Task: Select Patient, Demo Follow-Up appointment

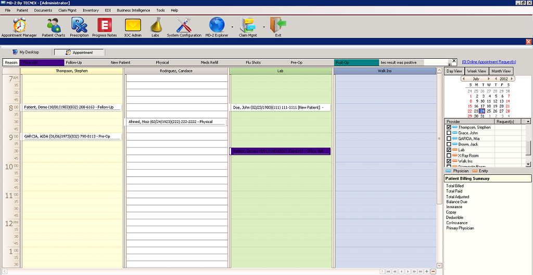Action: tap(71, 107)
